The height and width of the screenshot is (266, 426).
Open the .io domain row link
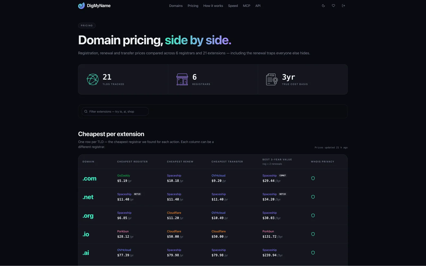click(x=86, y=234)
